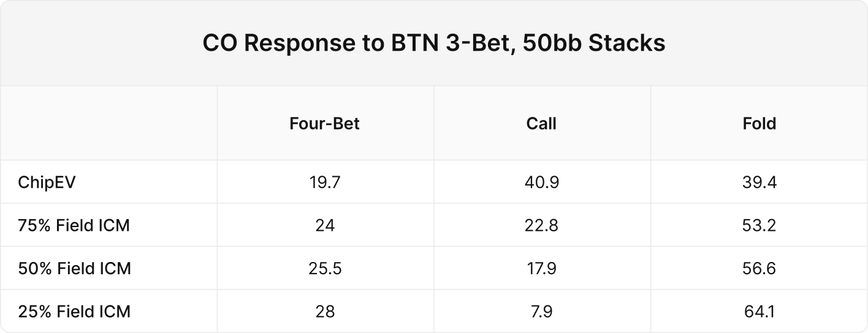Select the Fold value 64.1
Viewport: 868px width, 333px height.
[759, 311]
